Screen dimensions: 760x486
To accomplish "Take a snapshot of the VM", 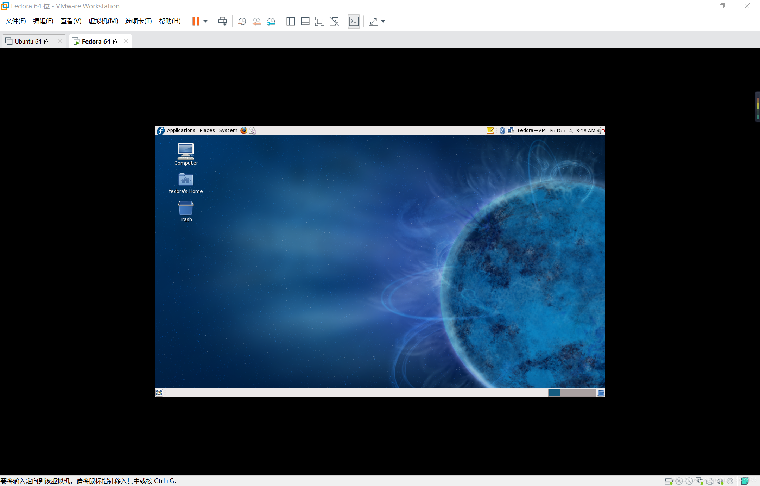I will tap(242, 21).
